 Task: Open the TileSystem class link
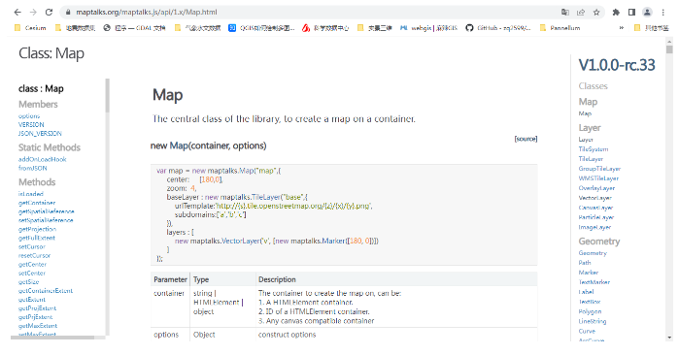click(594, 149)
